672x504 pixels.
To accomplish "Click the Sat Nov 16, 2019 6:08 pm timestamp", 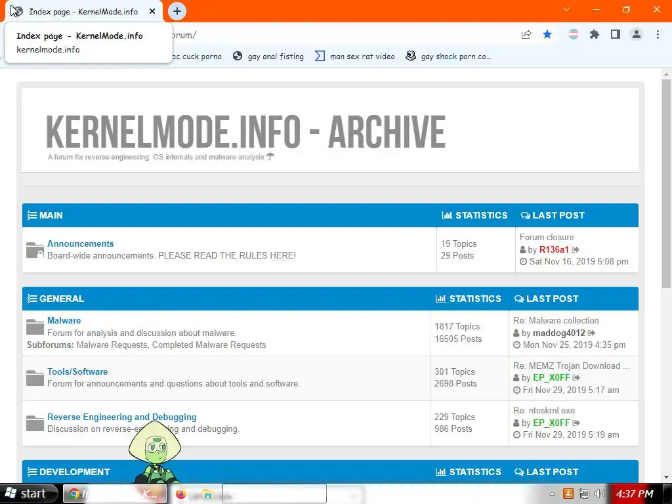I will (x=579, y=261).
